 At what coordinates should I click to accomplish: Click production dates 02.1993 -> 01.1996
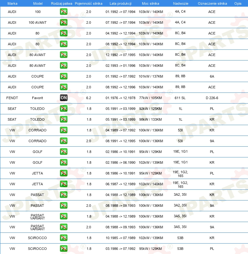(x=121, y=66)
